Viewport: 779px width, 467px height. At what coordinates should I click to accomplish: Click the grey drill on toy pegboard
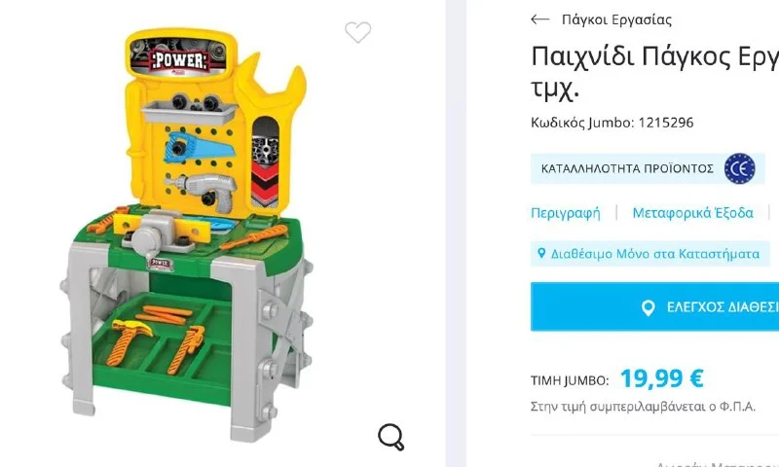click(204, 191)
